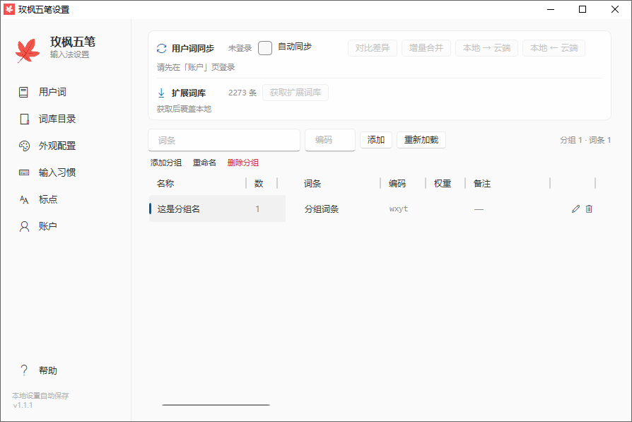The image size is (632, 422).
Task: Click the 对比差异 button
Action: point(373,48)
